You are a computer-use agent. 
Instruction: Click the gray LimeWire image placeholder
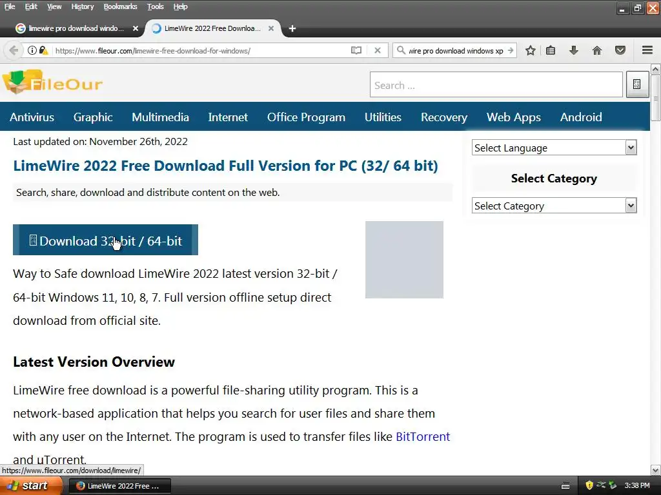(x=404, y=260)
